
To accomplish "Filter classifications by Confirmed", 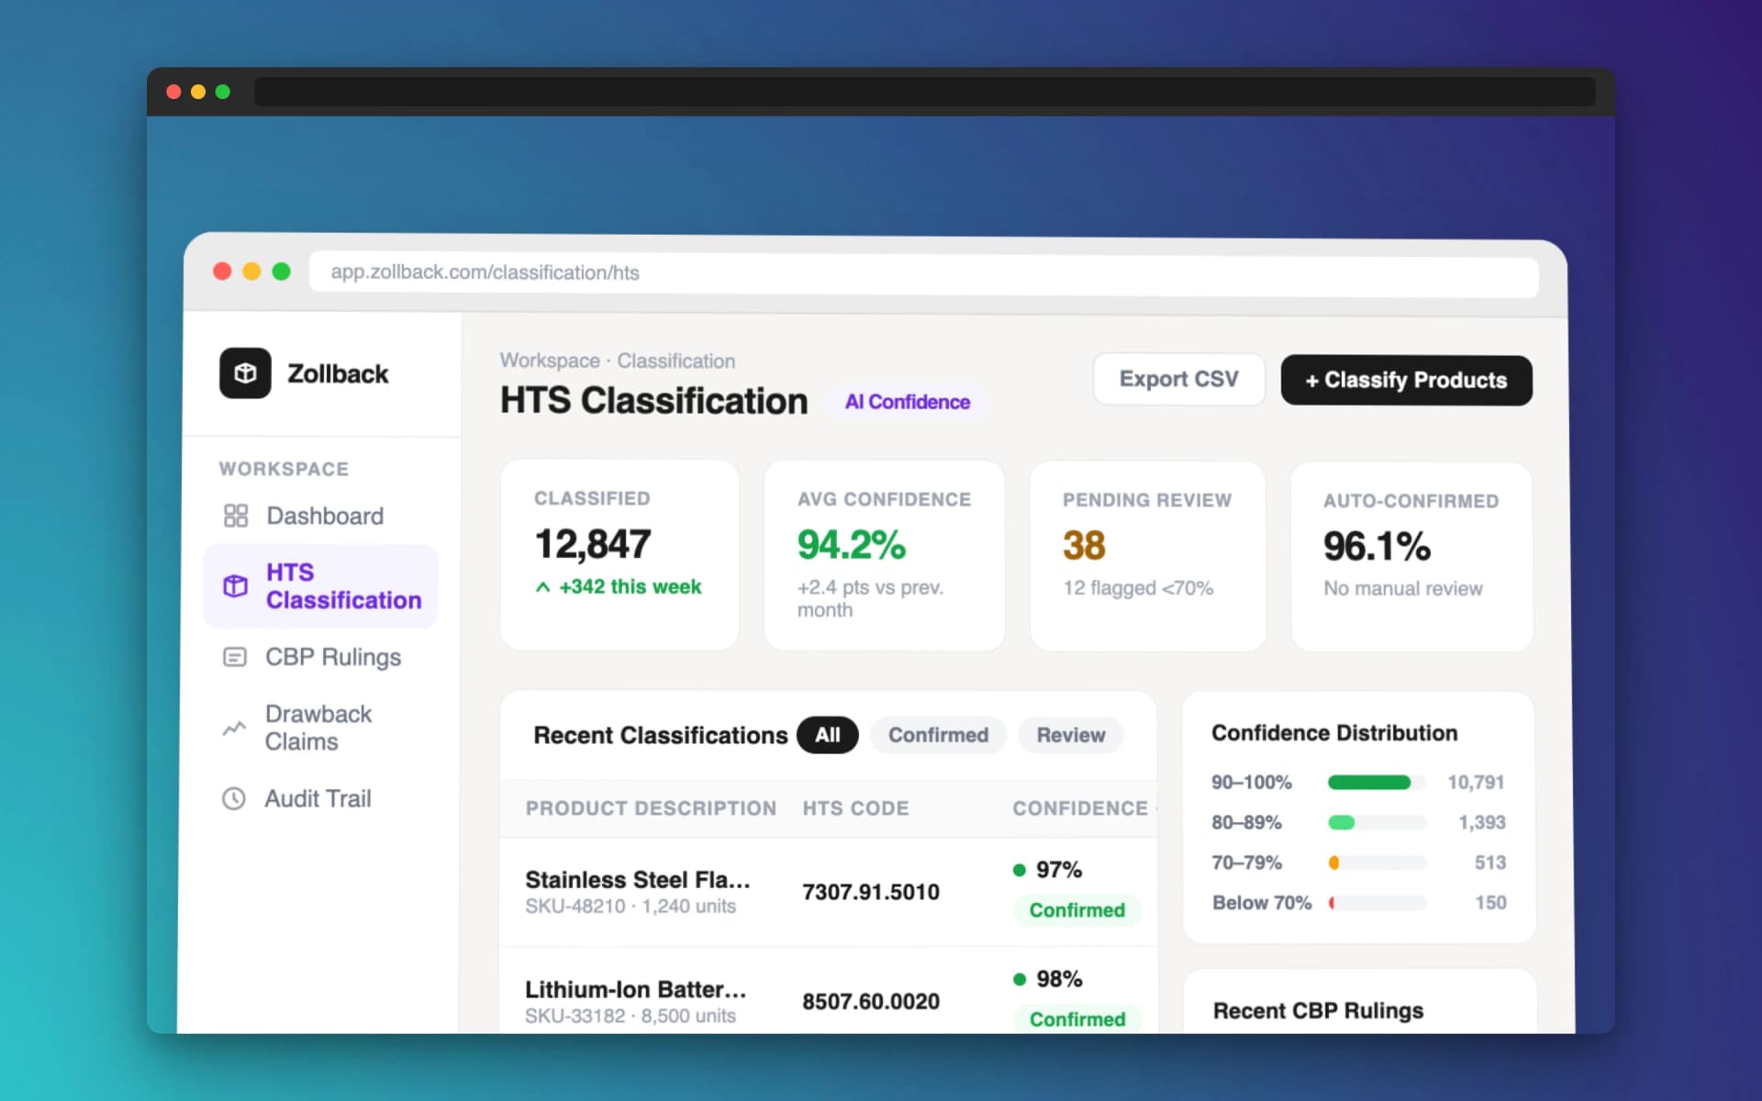I will [x=938, y=735].
